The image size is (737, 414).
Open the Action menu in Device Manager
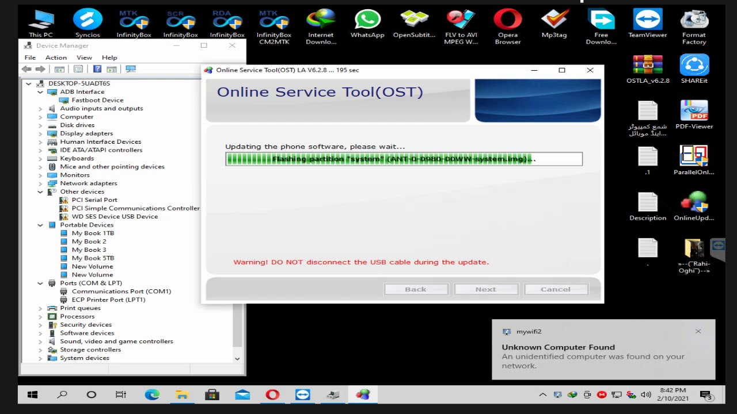(56, 57)
